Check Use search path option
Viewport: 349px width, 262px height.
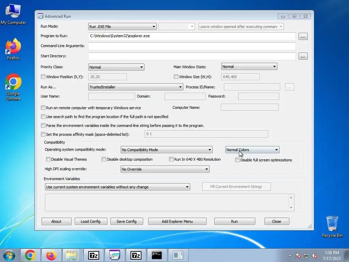click(43, 117)
